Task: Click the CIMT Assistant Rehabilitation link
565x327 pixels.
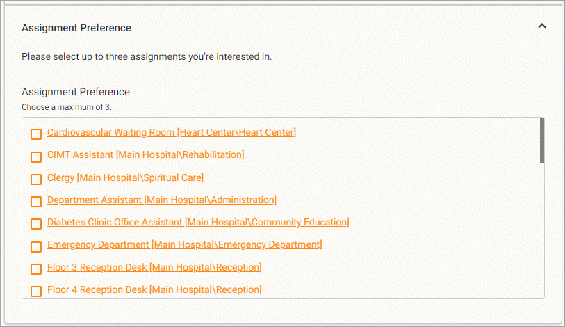Action: tap(145, 154)
